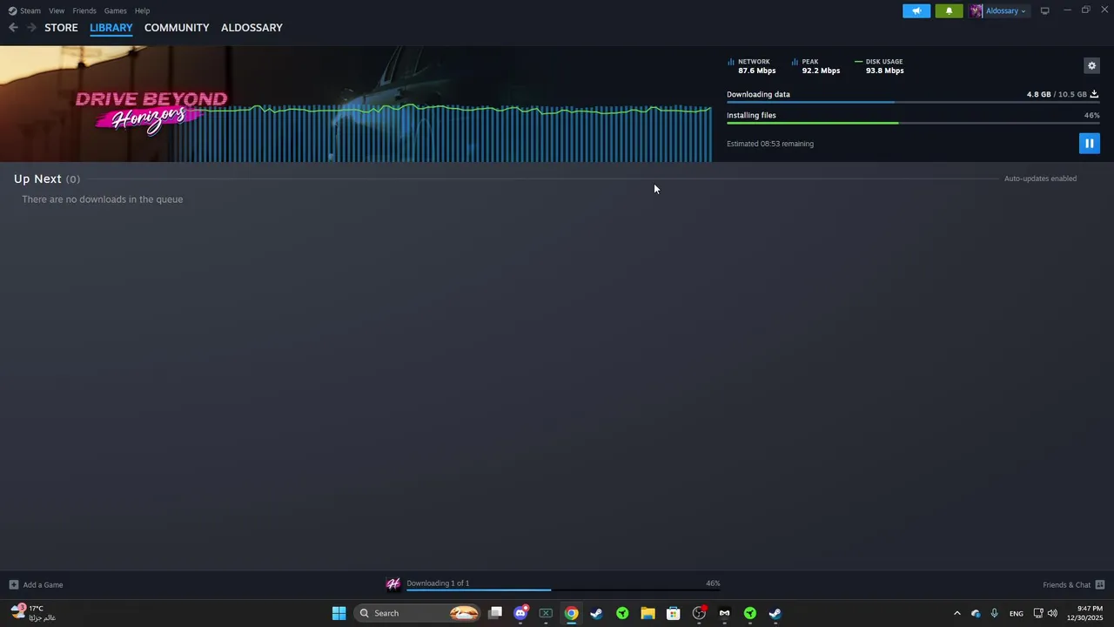The image size is (1114, 627).
Task: Open the ALDOSSARY profile tab
Action: 252,28
